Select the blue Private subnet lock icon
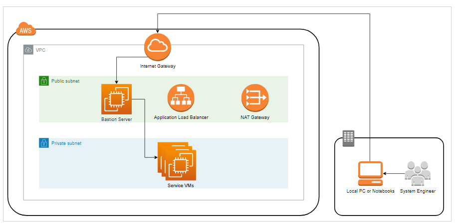 point(44,143)
